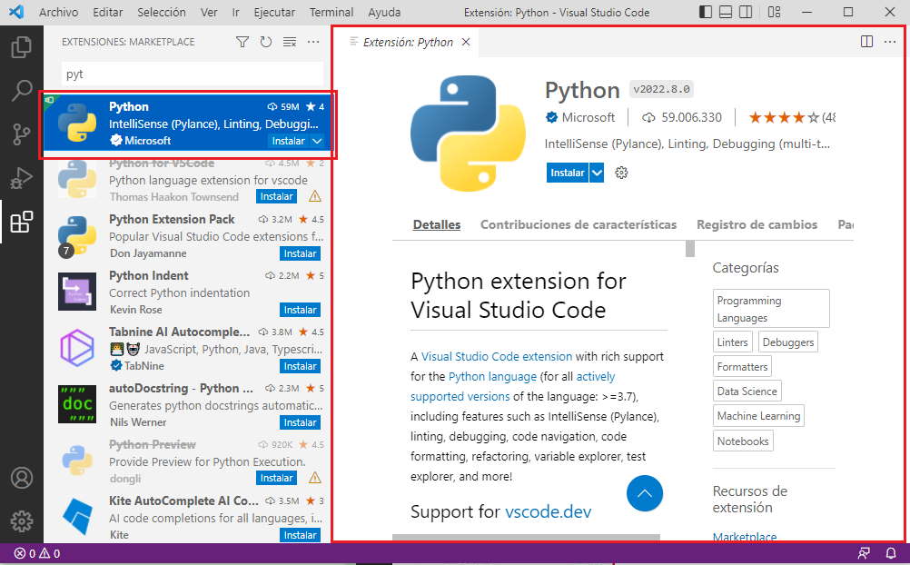
Task: Click the extensions search field containing pyt
Action: coord(193,74)
